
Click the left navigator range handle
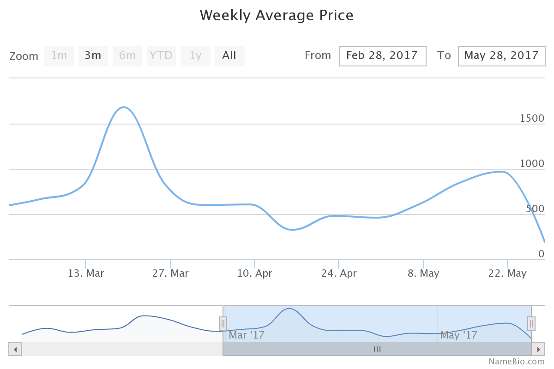coord(223,324)
